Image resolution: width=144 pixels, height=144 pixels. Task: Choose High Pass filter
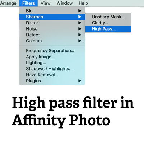coord(108,29)
